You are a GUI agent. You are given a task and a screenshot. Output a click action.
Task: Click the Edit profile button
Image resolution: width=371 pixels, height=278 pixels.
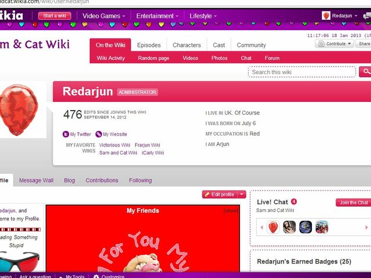coord(220,195)
